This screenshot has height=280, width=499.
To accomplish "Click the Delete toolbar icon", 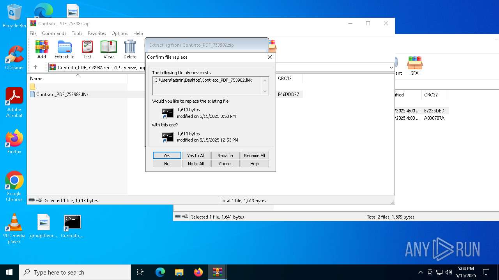I will click(130, 49).
